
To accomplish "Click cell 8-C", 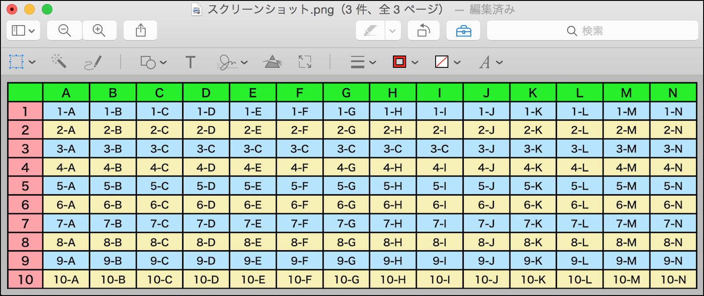I will click(x=159, y=242).
